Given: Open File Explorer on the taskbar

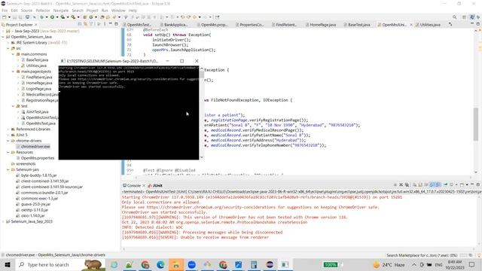Looking at the screenshot, I should [175, 264].
